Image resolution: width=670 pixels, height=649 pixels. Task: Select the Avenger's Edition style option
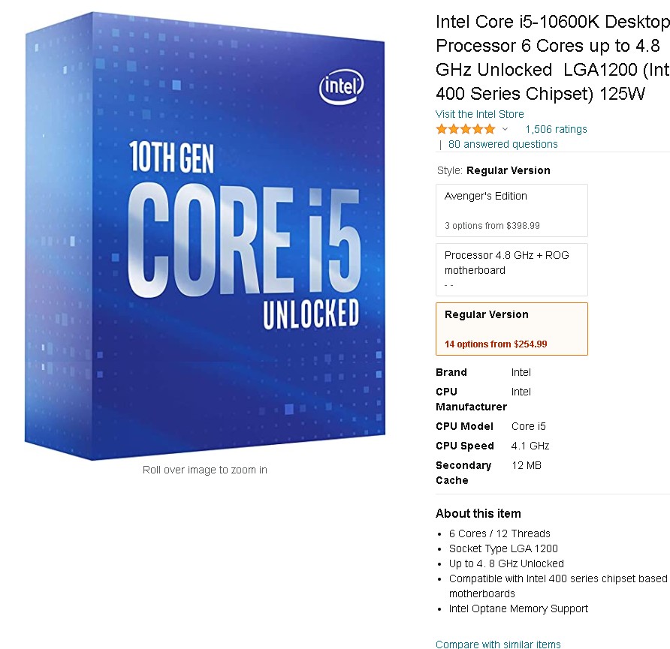click(512, 210)
